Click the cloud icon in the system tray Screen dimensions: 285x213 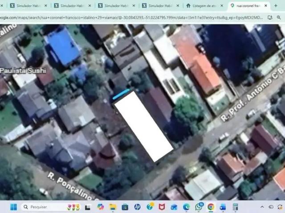(271, 207)
